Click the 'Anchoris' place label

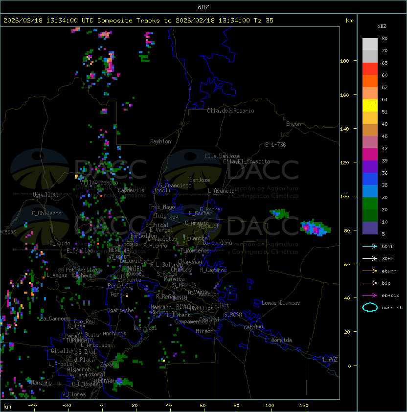pyautogui.click(x=114, y=333)
